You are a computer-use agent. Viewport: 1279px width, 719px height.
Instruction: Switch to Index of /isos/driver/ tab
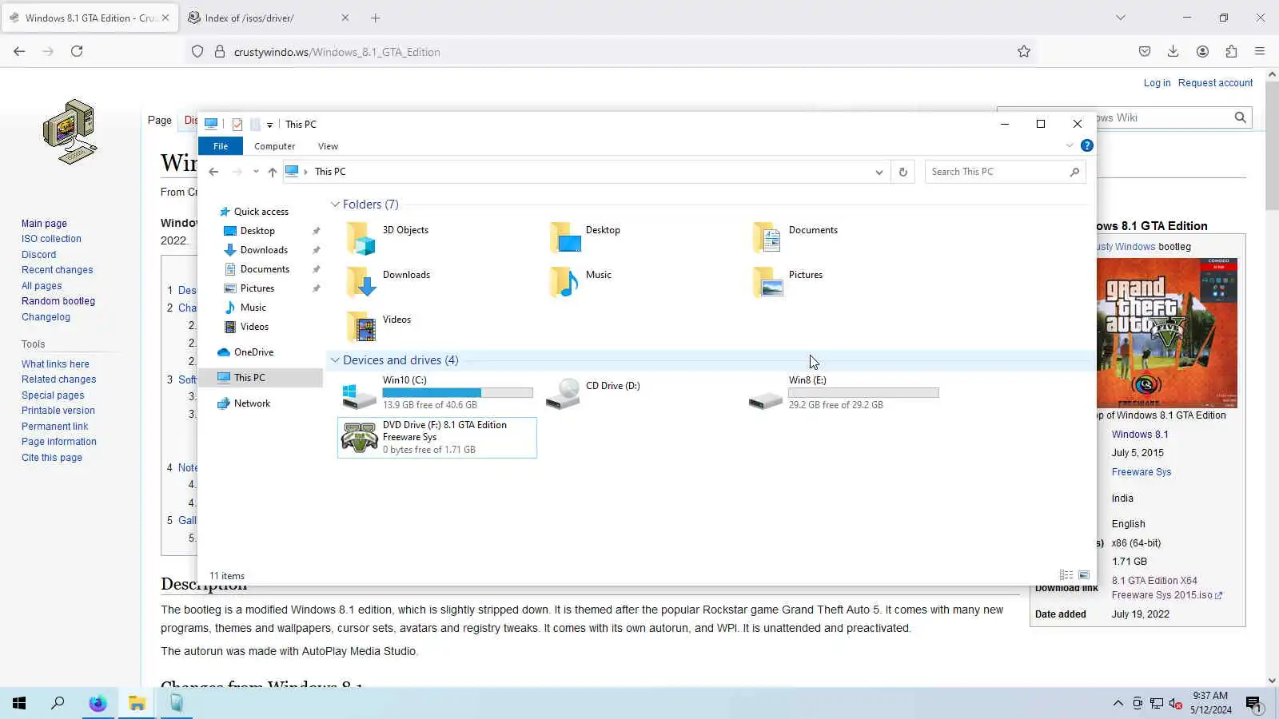[269, 18]
